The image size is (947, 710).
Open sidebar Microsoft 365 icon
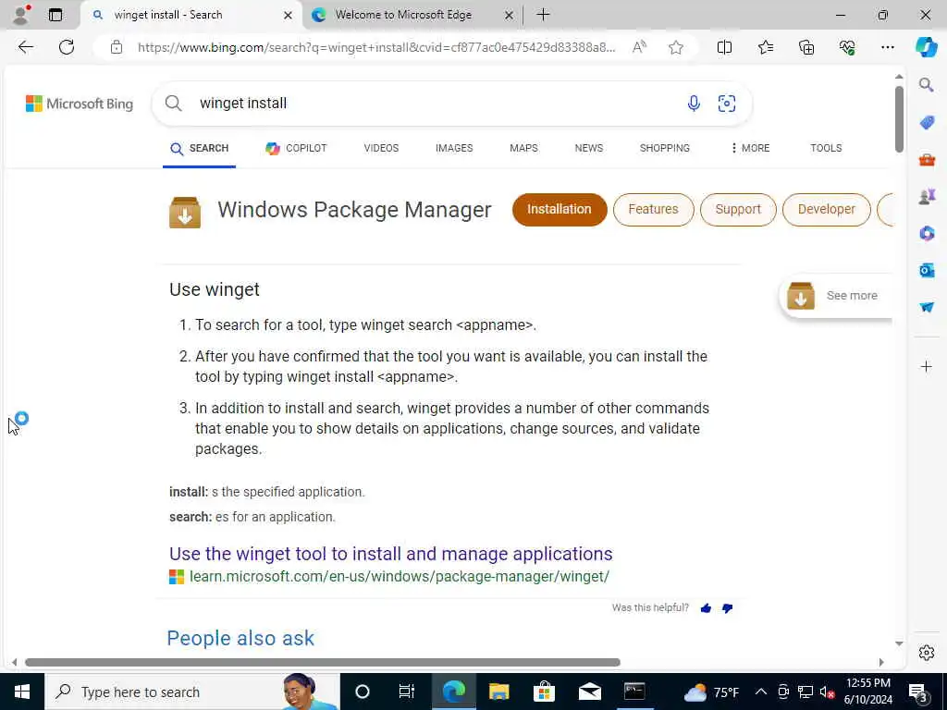tap(927, 233)
